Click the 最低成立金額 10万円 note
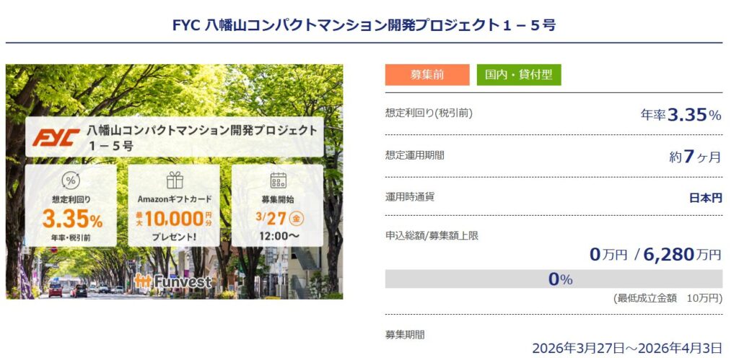Viewport: 739px width, 358px height. pos(668,298)
